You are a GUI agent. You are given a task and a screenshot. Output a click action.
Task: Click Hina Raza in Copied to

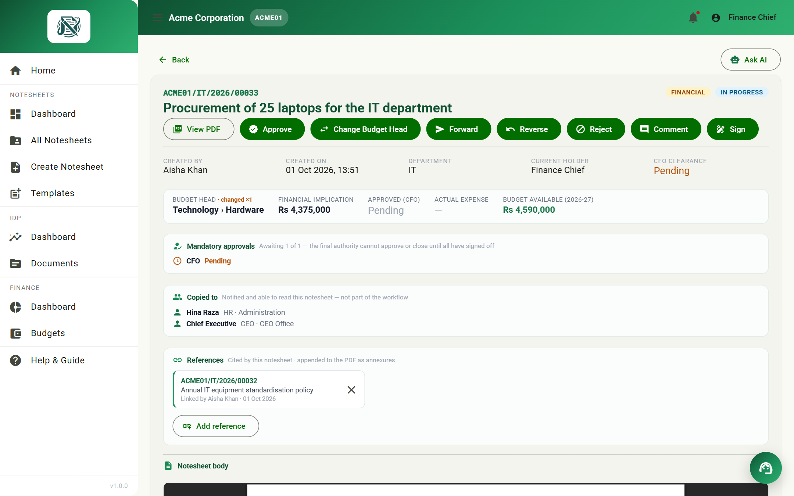coord(203,312)
